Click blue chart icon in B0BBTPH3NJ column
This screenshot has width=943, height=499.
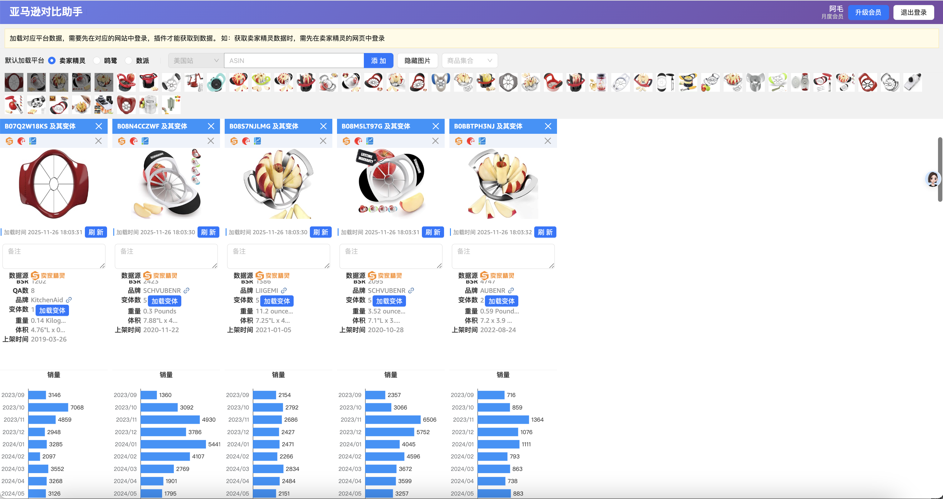tap(482, 141)
